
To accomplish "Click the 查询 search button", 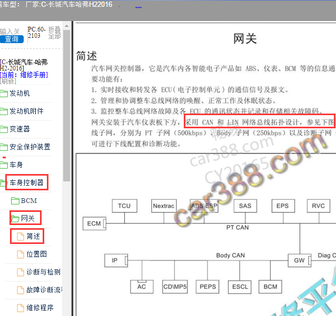I will (x=12, y=39).
